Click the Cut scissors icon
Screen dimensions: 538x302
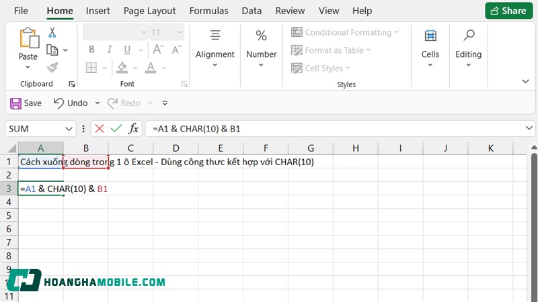pos(52,32)
